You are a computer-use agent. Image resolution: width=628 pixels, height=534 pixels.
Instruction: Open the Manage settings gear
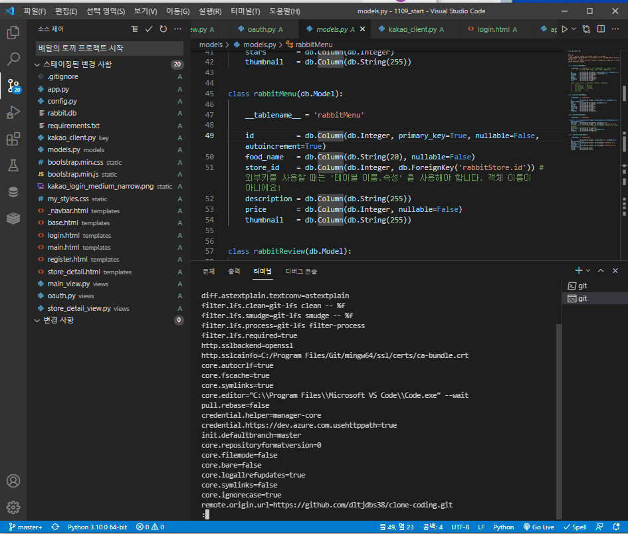pos(13,507)
